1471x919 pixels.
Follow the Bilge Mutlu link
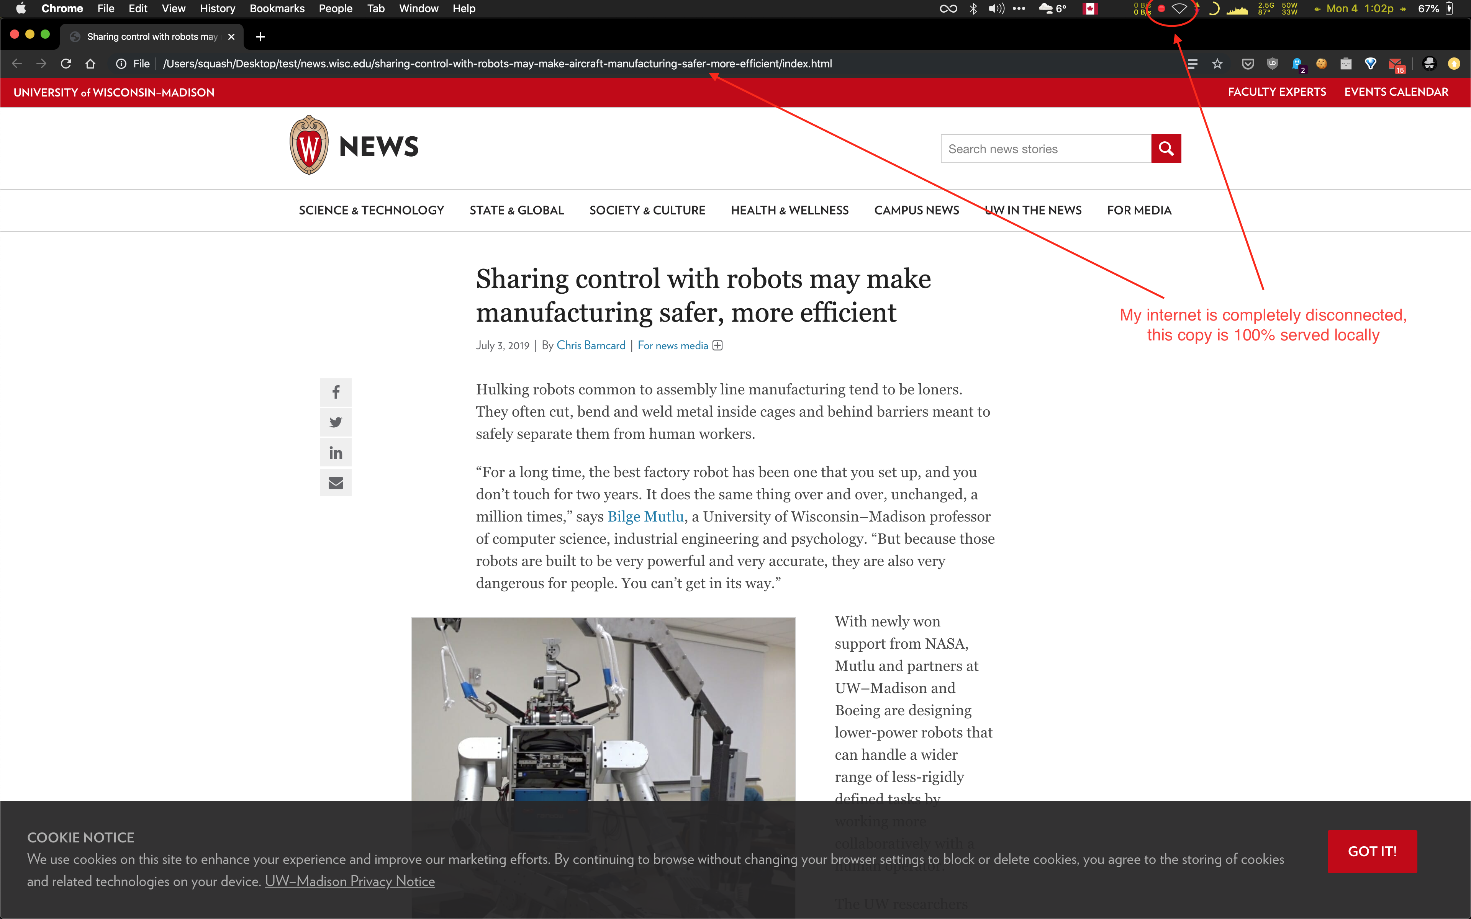[x=645, y=517]
